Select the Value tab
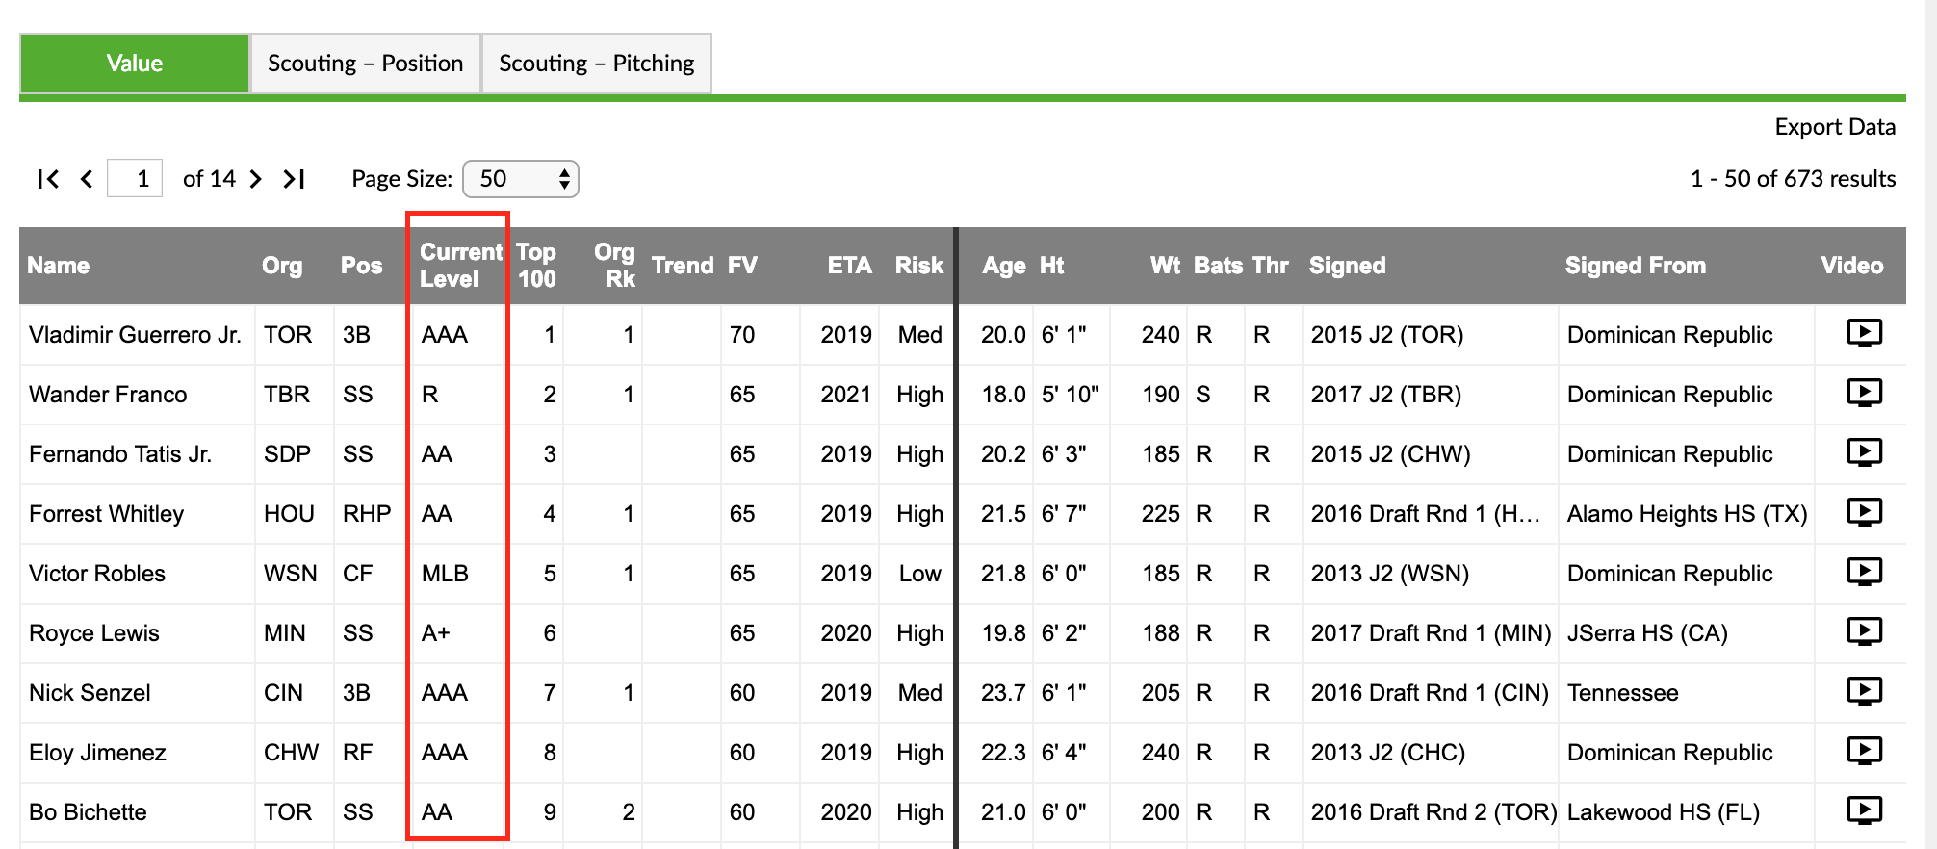 (x=135, y=64)
